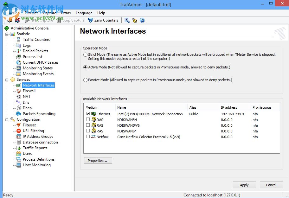Screen dimensions: 289x198
Task: Uncheck the Ethernet interface checkbox
Action: click(x=88, y=114)
